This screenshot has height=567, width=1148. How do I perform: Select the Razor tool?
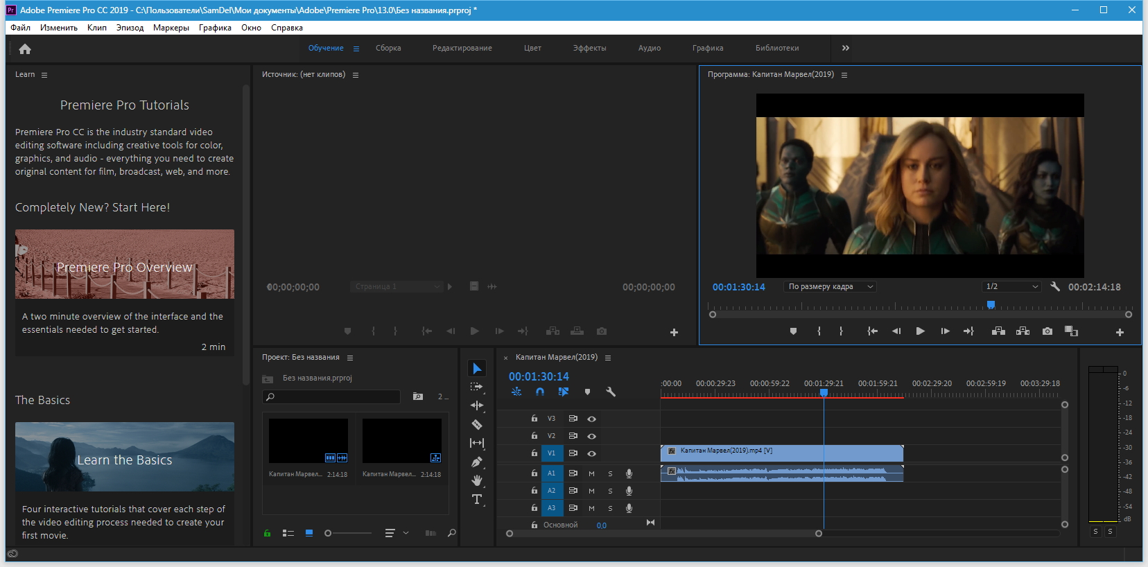tap(477, 424)
